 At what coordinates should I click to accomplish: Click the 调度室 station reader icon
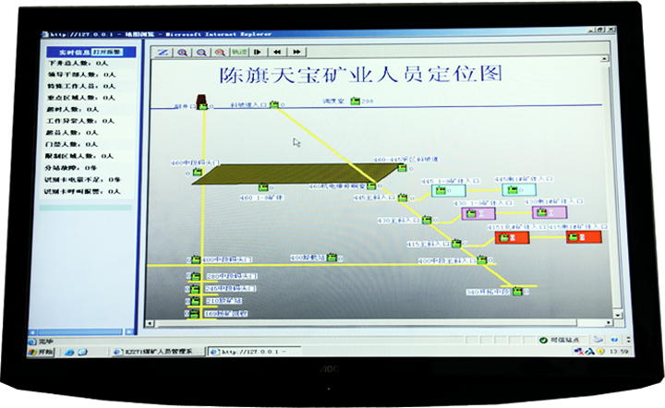coord(355,101)
